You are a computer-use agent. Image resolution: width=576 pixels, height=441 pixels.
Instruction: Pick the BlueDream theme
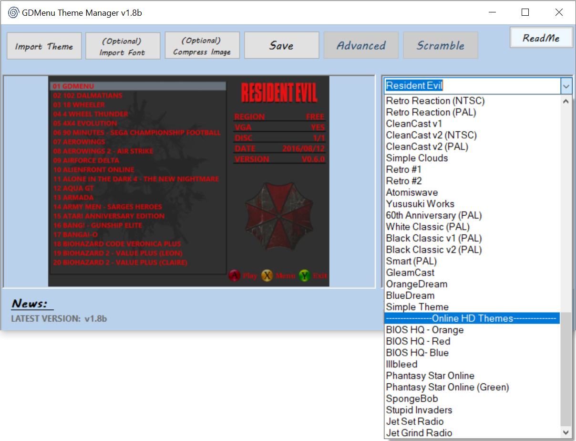472,295
